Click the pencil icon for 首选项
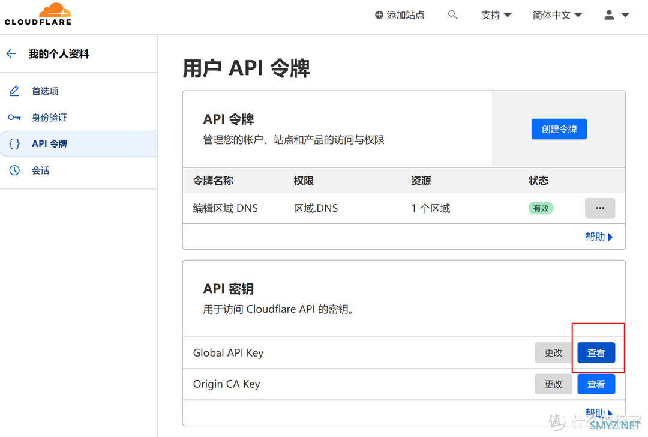 14,91
